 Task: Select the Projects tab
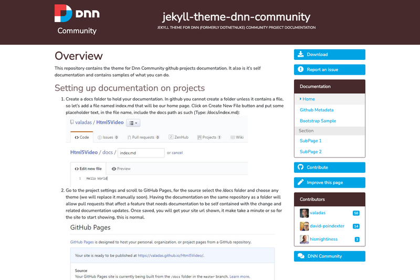tap(209, 137)
